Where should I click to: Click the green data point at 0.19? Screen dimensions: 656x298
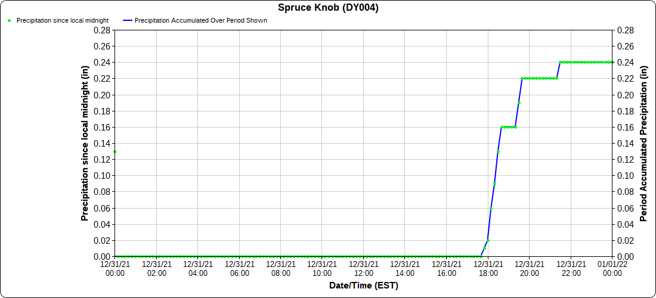tap(519, 103)
